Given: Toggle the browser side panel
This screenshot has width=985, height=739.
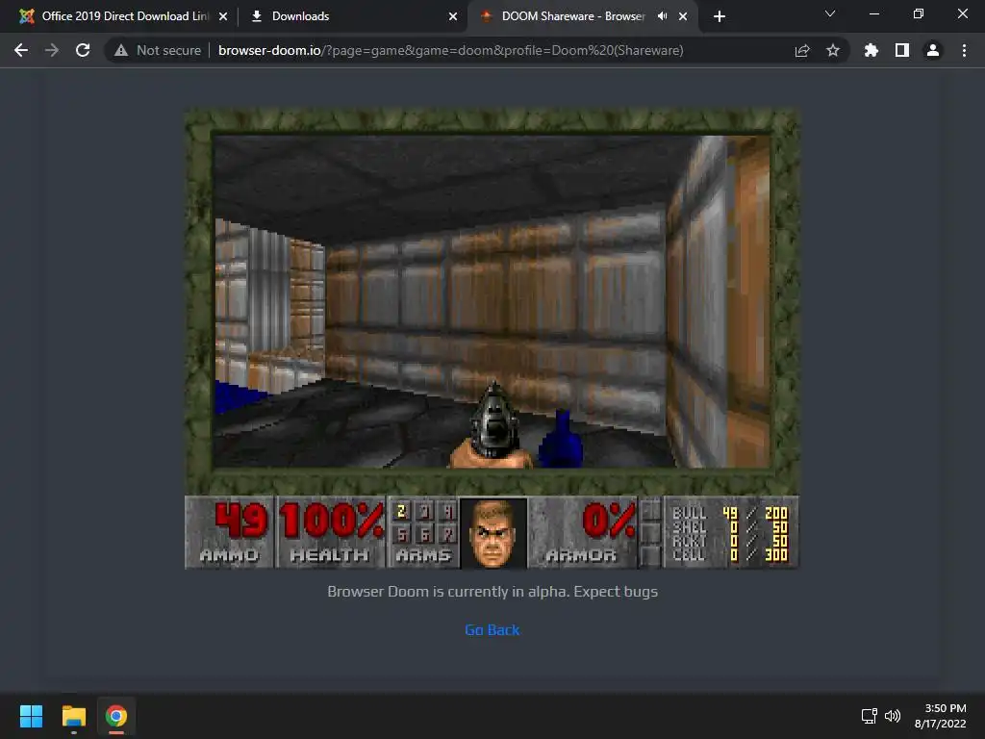Looking at the screenshot, I should [901, 50].
